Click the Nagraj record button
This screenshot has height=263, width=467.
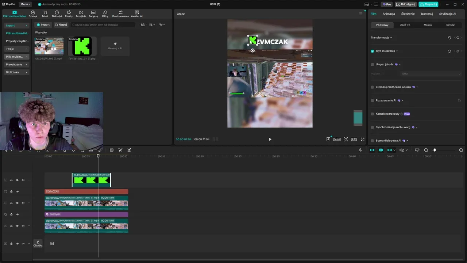click(61, 25)
